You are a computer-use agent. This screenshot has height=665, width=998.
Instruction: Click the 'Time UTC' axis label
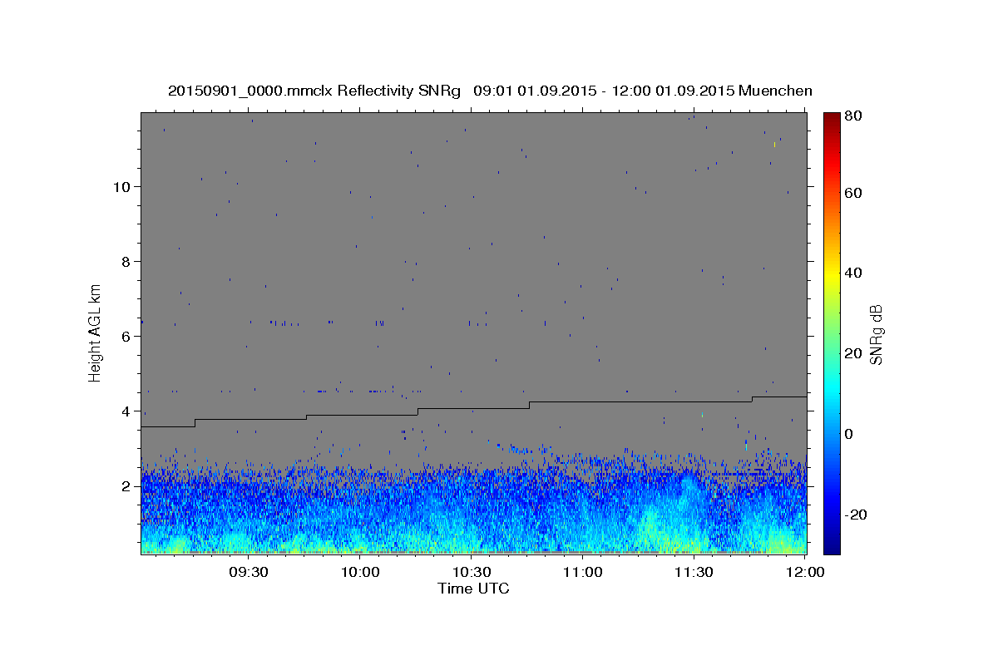(x=473, y=589)
